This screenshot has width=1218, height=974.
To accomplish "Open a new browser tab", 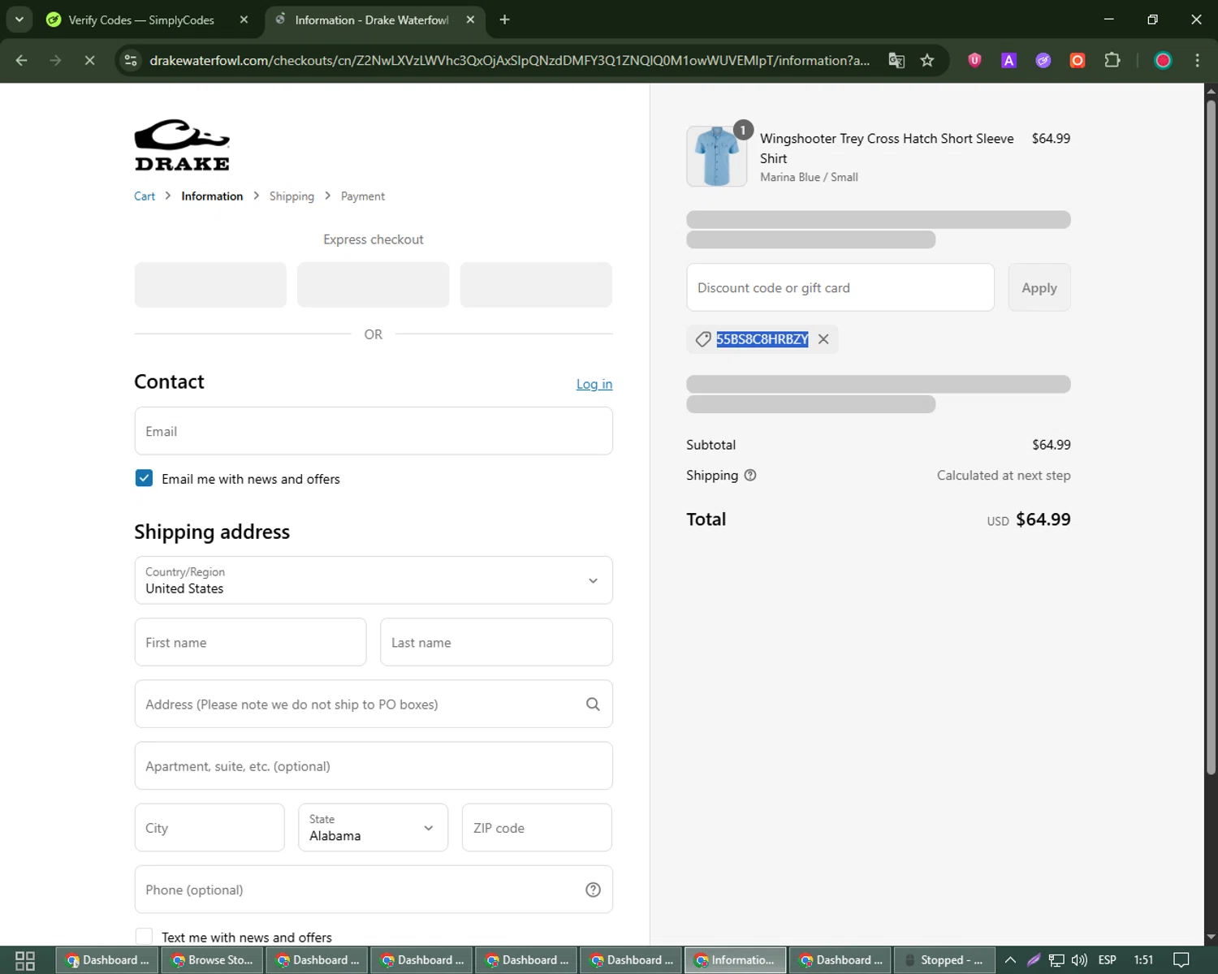I will coord(504,19).
